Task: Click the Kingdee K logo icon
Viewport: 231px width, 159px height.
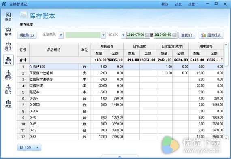Action: click(x=4, y=4)
